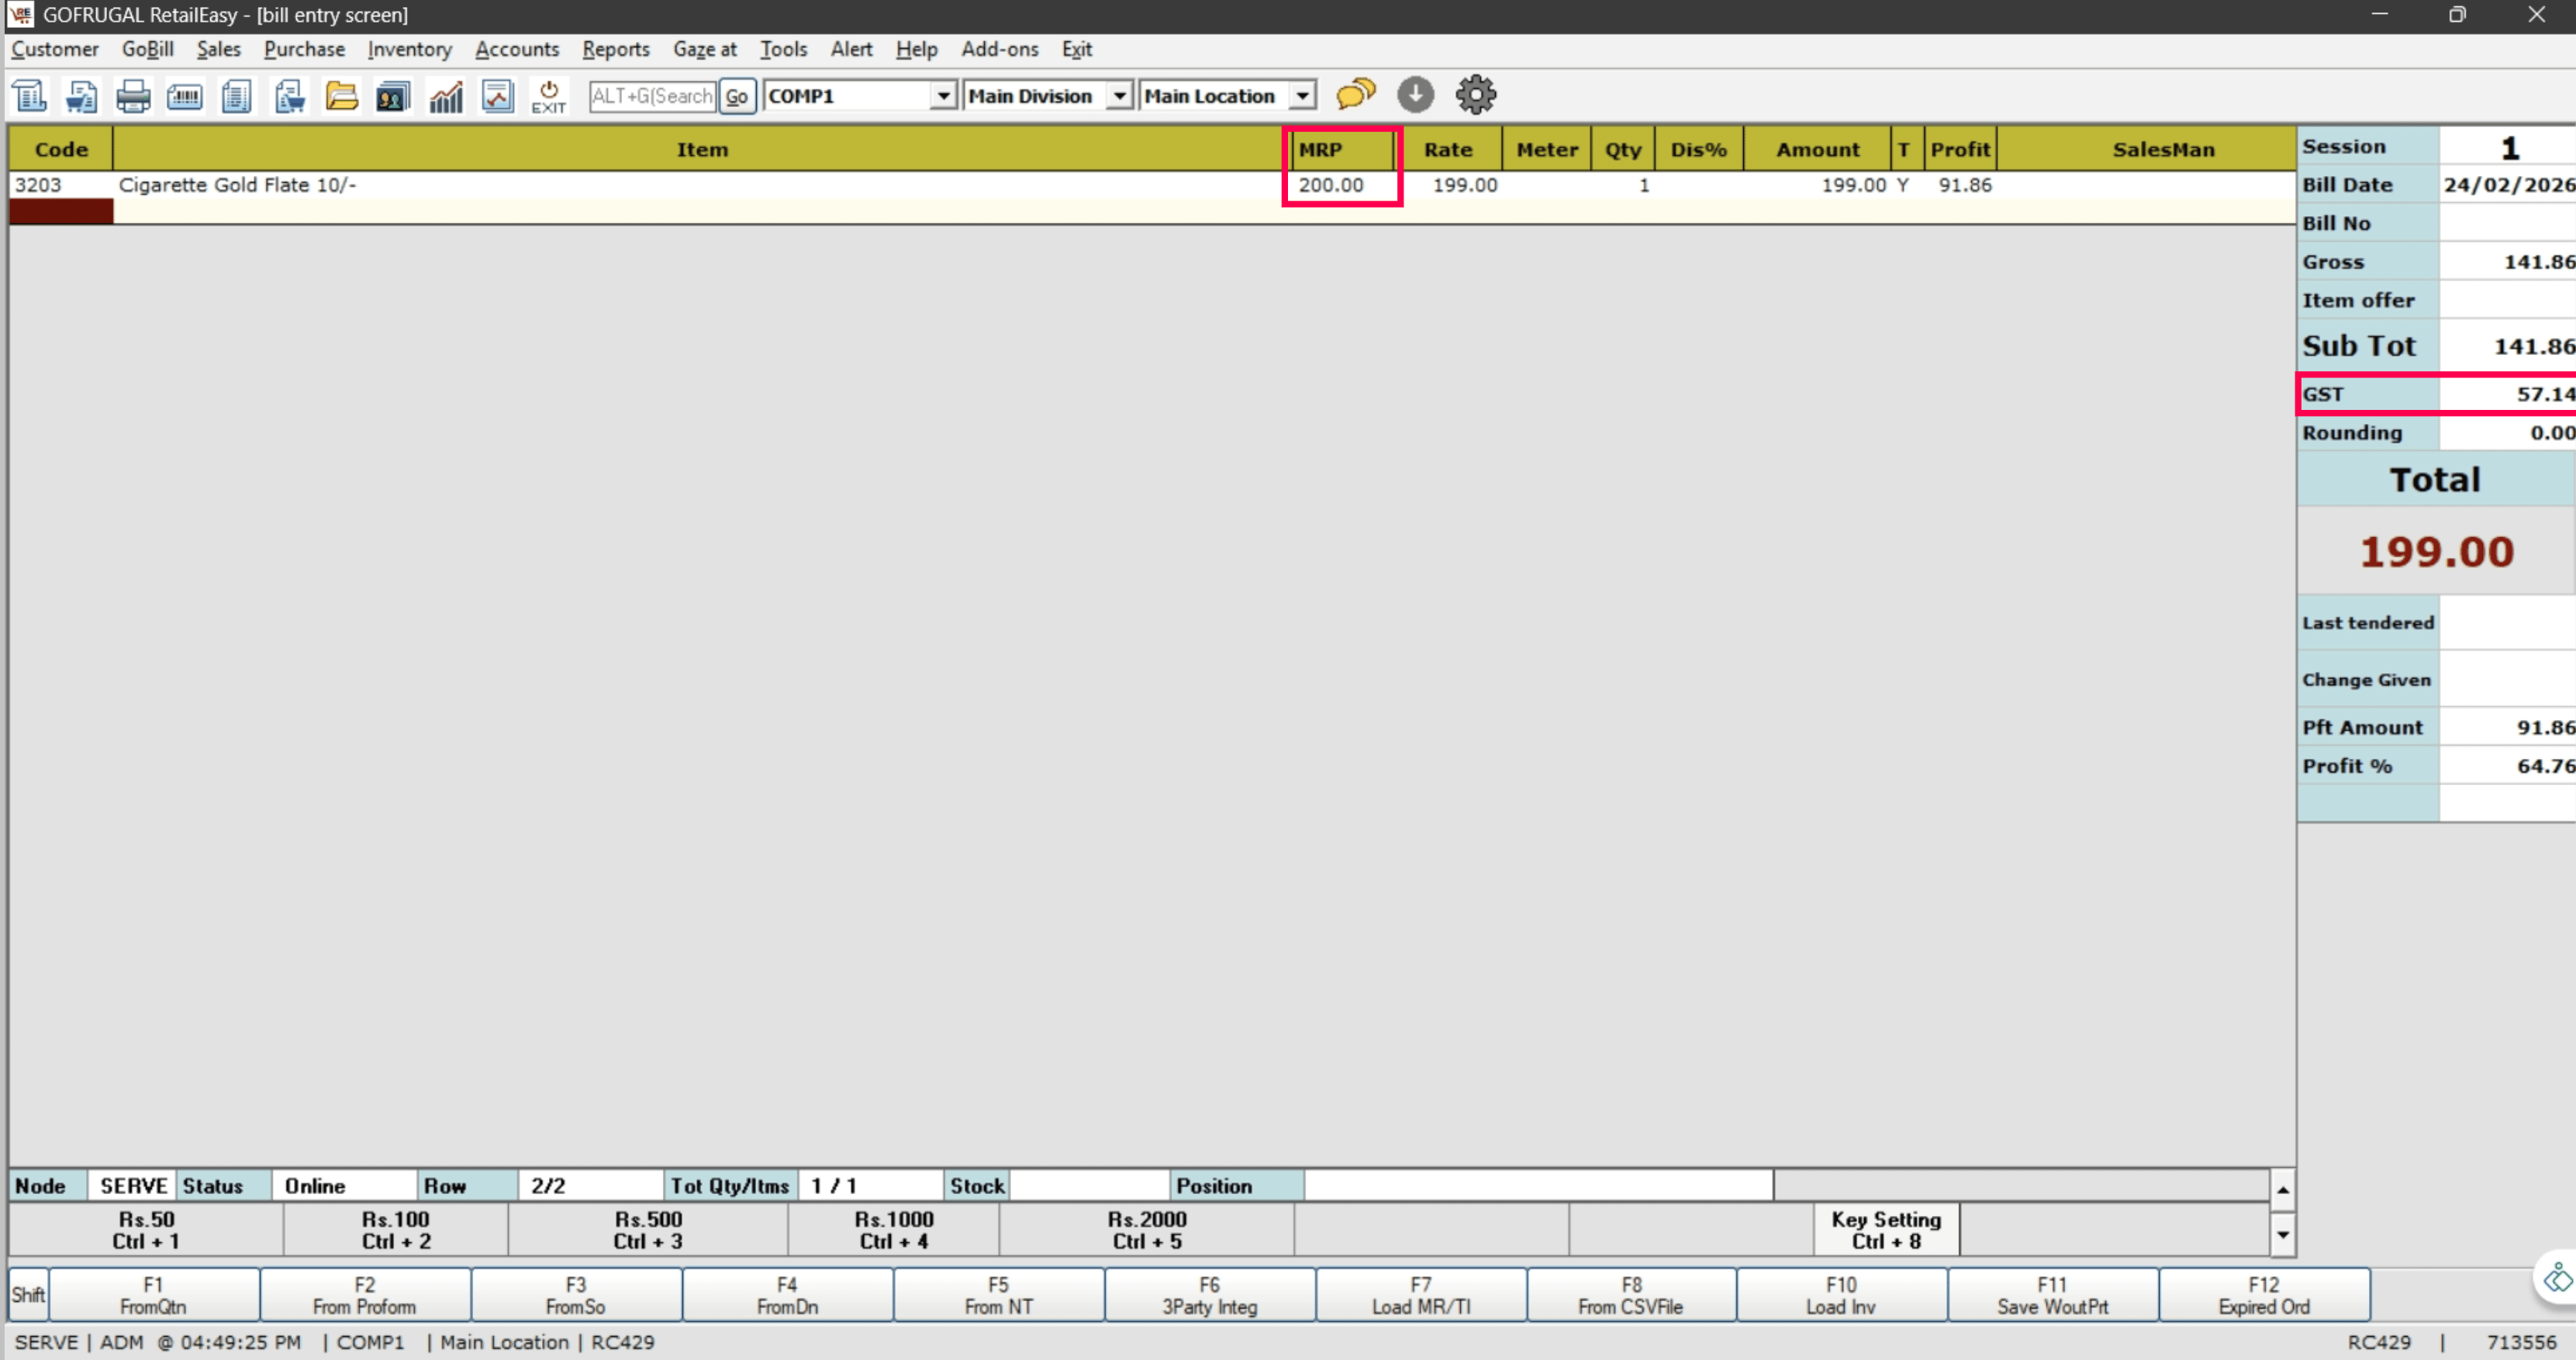
Task: Toggle the Shift function key button
Action: (28, 1295)
